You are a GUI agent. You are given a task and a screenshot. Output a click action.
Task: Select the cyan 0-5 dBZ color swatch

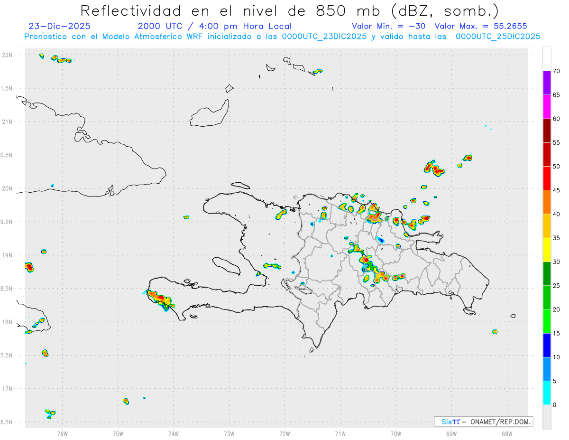tap(547, 393)
